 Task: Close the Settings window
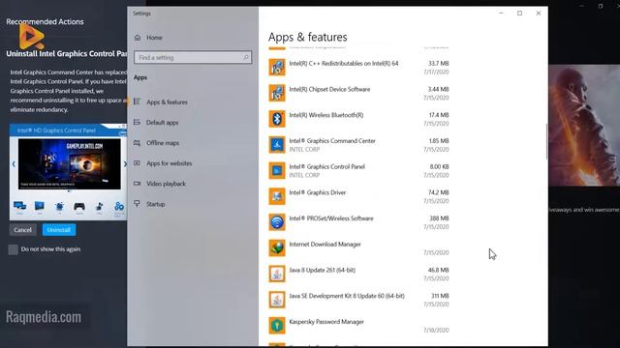(x=539, y=13)
